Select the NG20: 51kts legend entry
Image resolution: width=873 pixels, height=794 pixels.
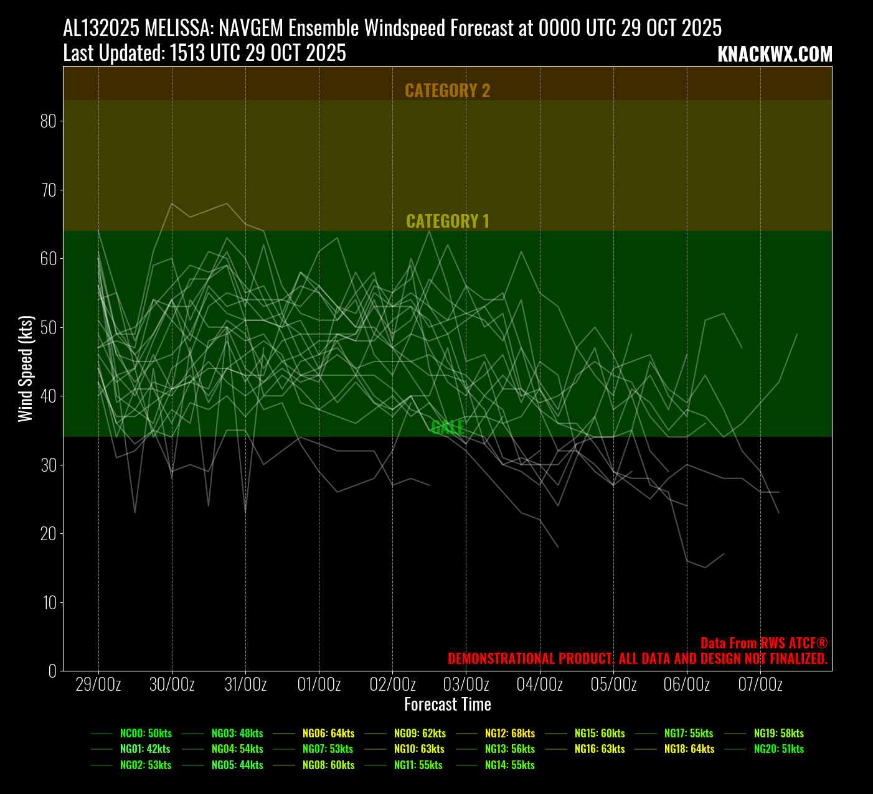(778, 749)
